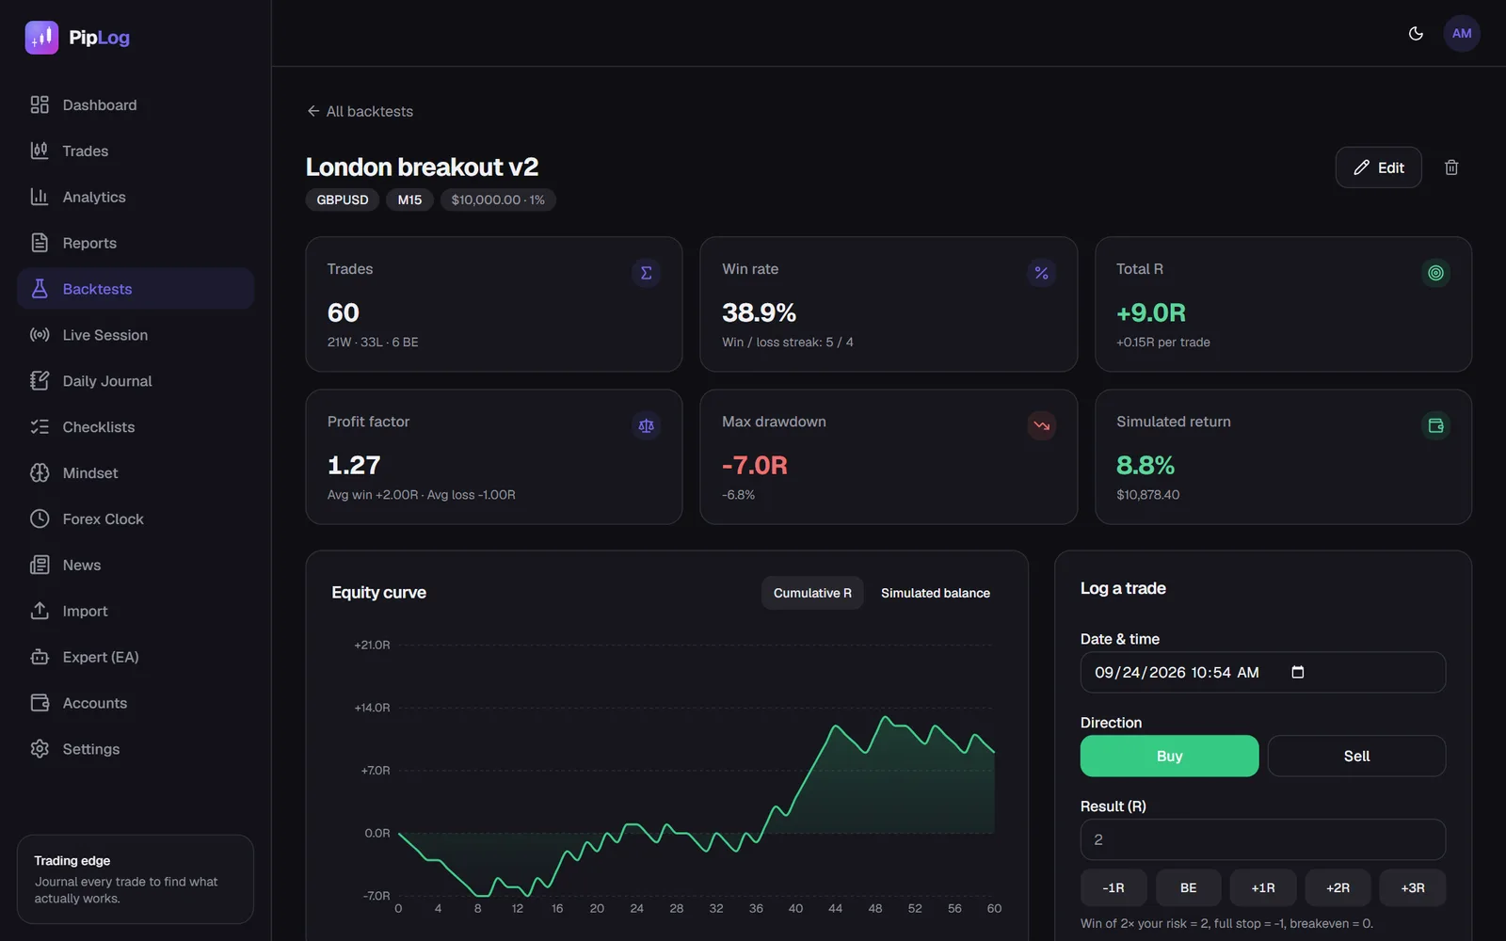1506x941 pixels.
Task: Click the Forex Clock icon
Action: [x=40, y=519]
